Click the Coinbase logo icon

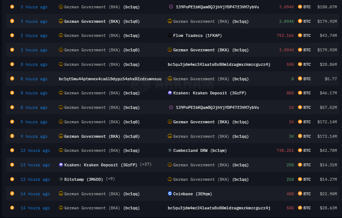coord(170,194)
